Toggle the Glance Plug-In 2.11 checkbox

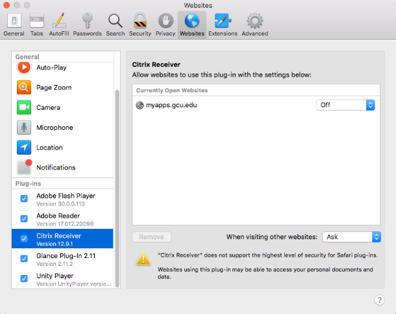[x=24, y=258]
